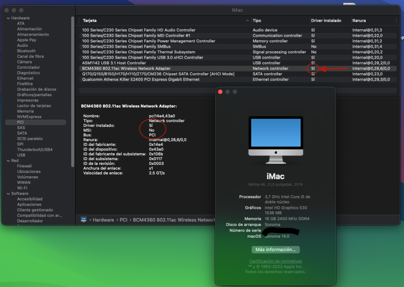Click PCI in the path bar
The image size is (404, 287).
pos(123,220)
